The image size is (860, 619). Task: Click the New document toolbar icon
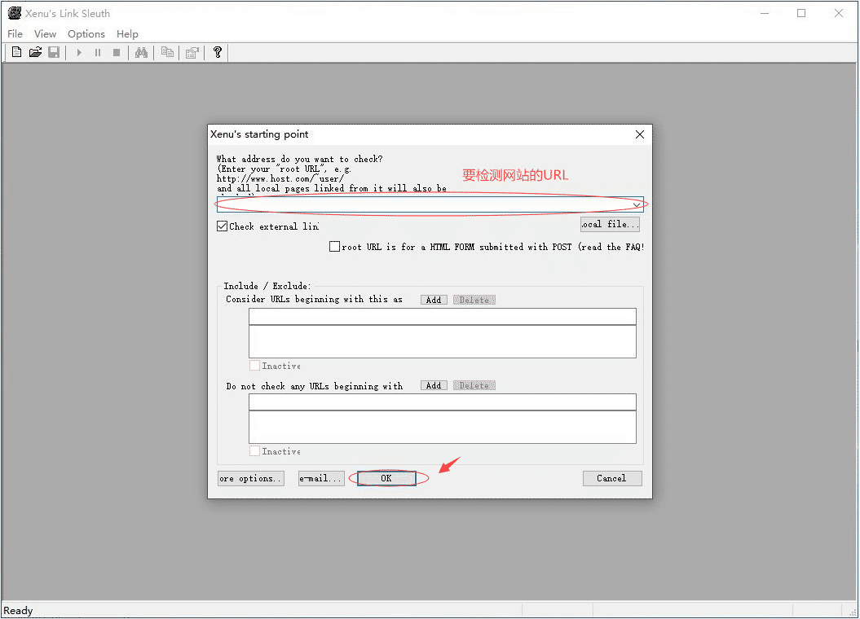[16, 53]
